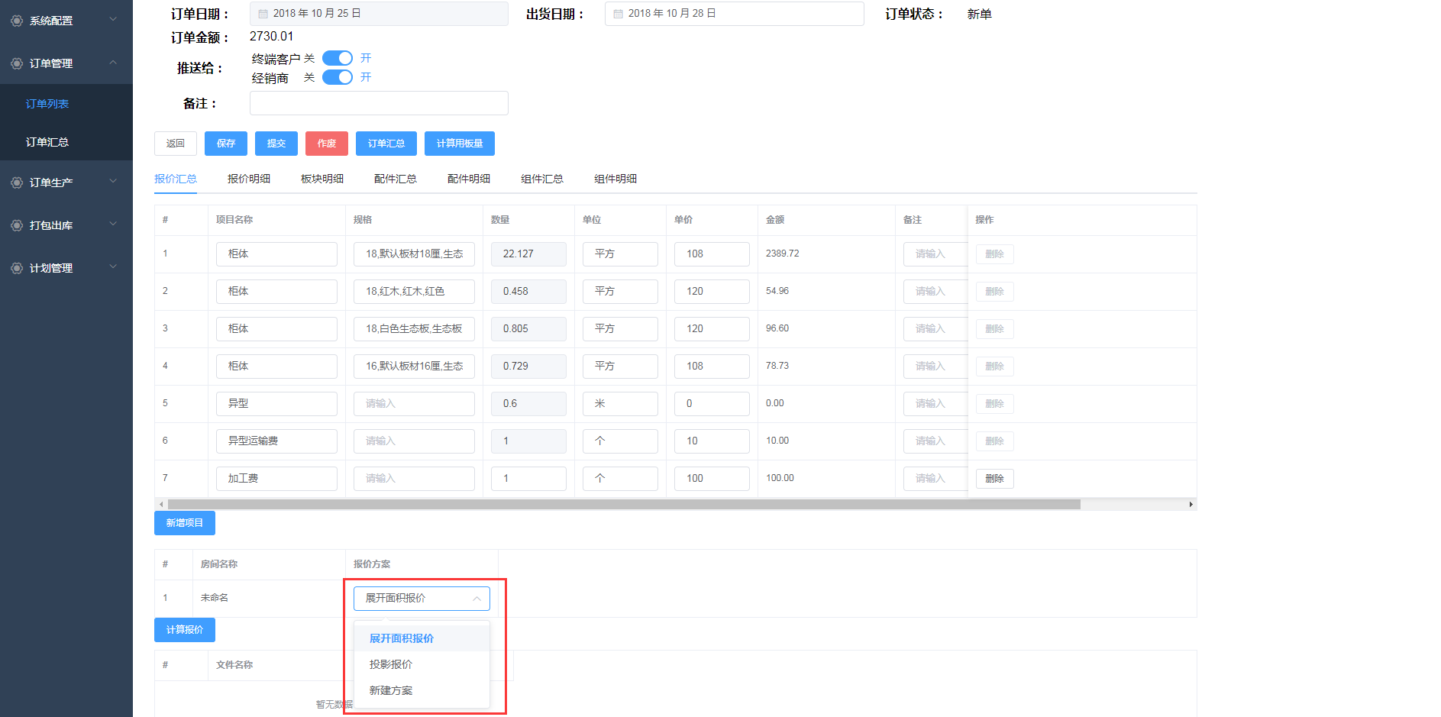Click the left arrow of horizontal scrollbar
1441x717 pixels.
point(160,505)
